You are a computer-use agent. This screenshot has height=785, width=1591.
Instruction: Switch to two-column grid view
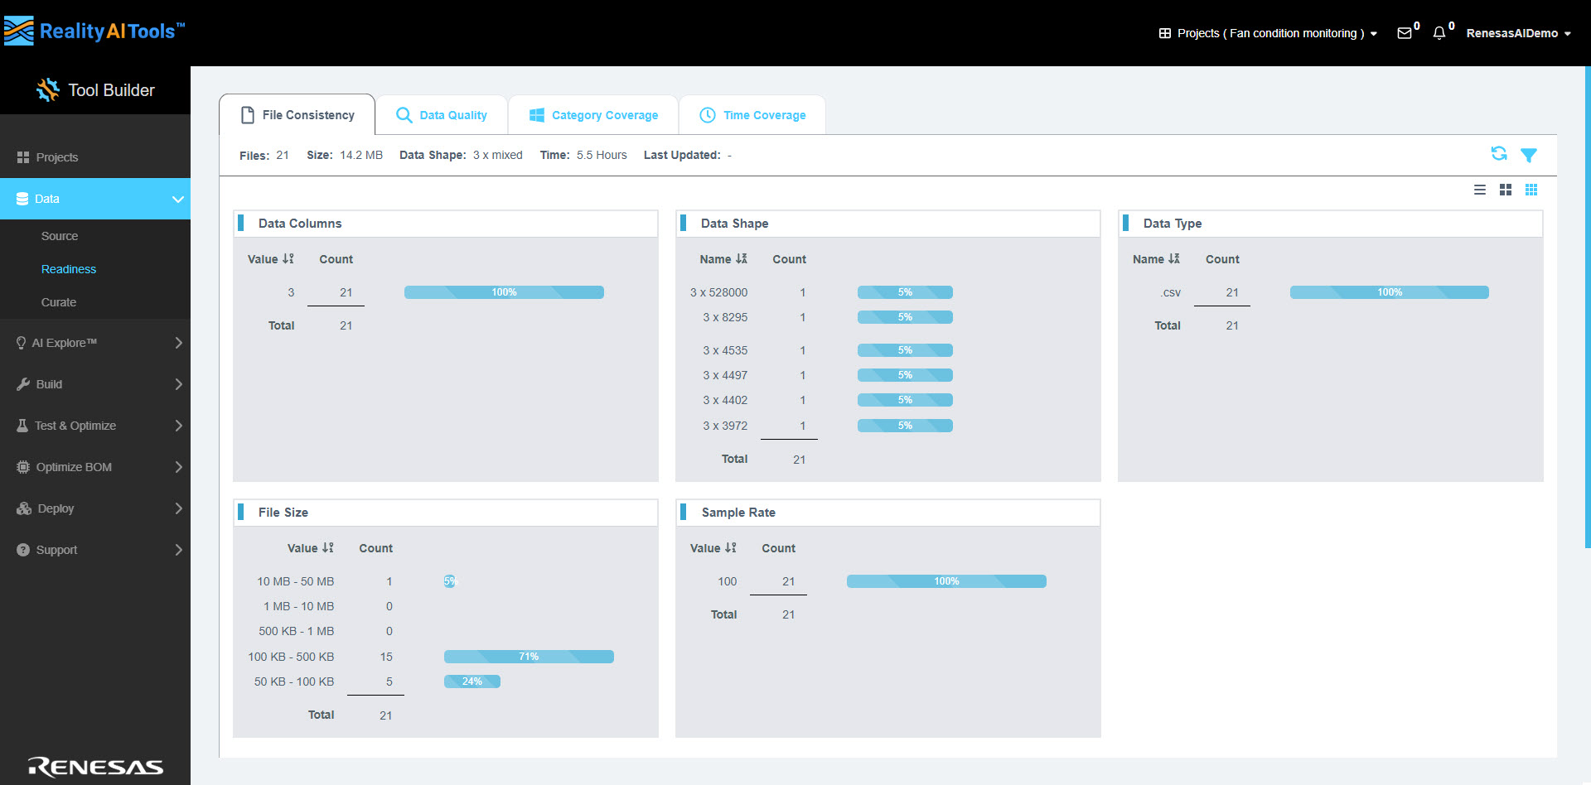click(1506, 190)
